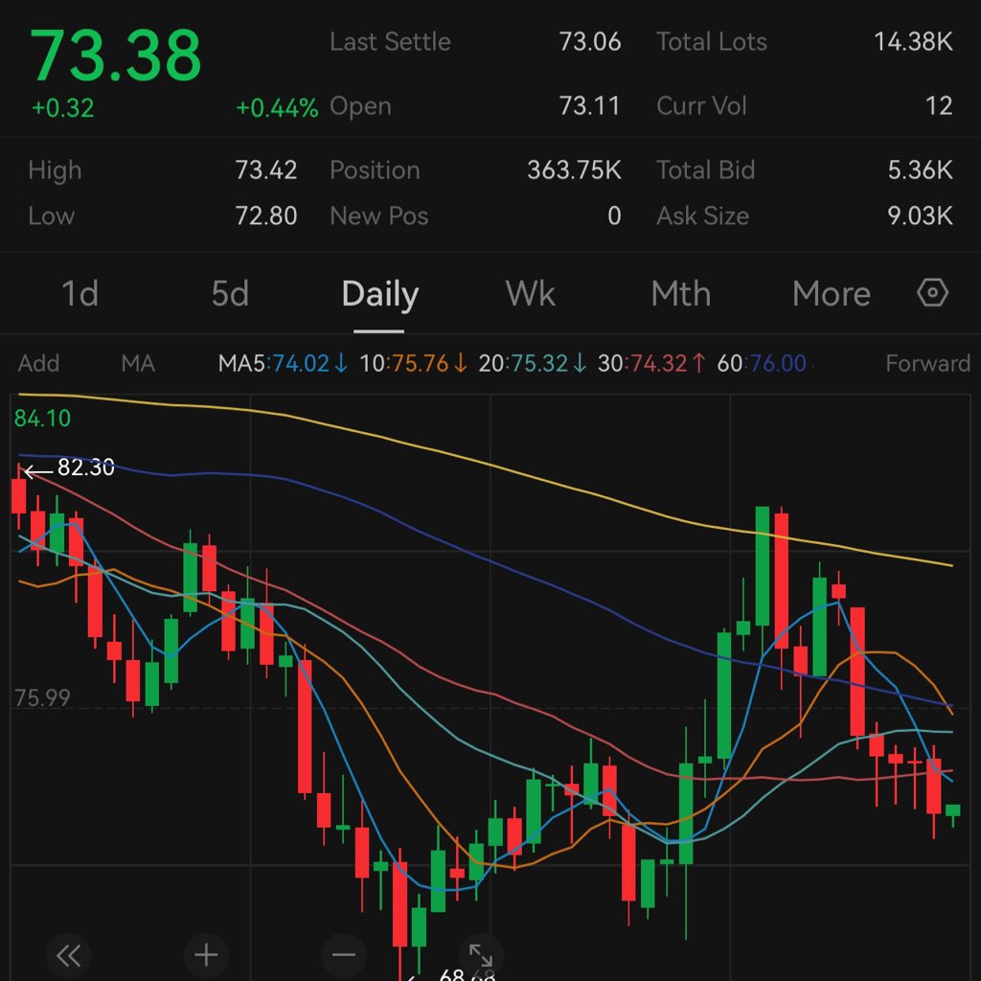Tap the MA indicator button

tap(138, 363)
